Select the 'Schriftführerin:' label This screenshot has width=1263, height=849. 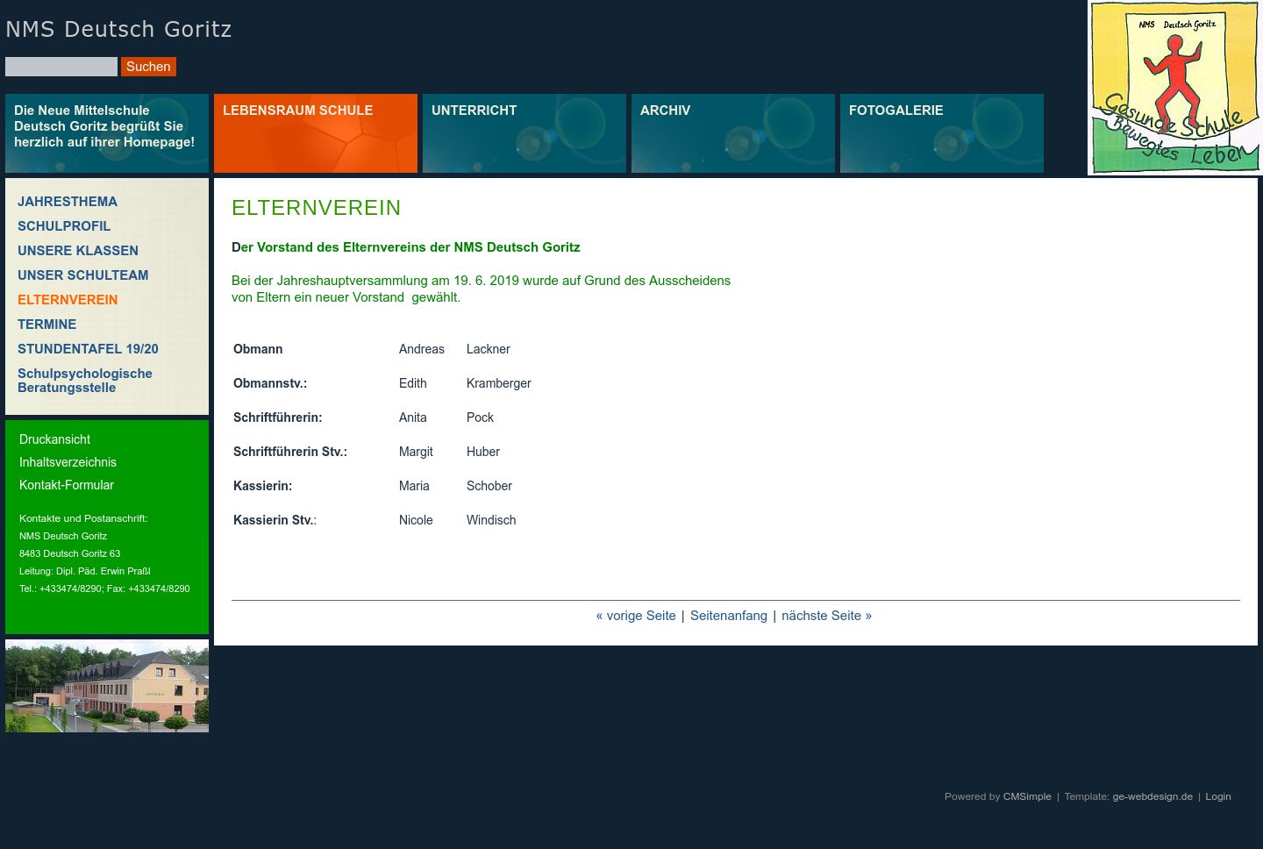278,417
